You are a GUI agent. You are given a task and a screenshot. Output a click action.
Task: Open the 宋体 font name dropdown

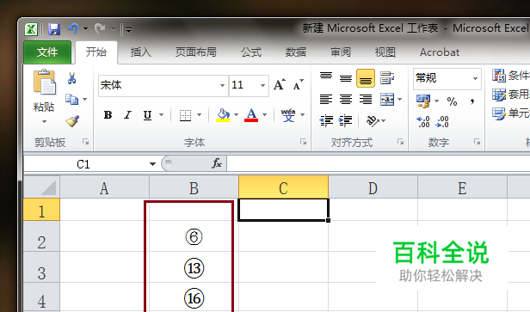point(222,85)
